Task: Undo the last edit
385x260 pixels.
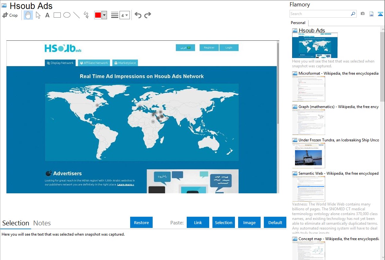Action: tap(138, 15)
